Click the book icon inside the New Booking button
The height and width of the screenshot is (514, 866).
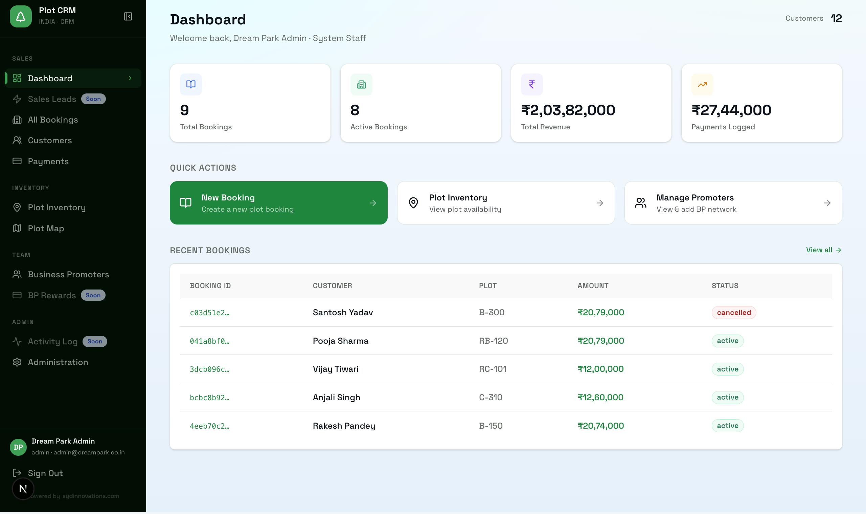(x=186, y=203)
